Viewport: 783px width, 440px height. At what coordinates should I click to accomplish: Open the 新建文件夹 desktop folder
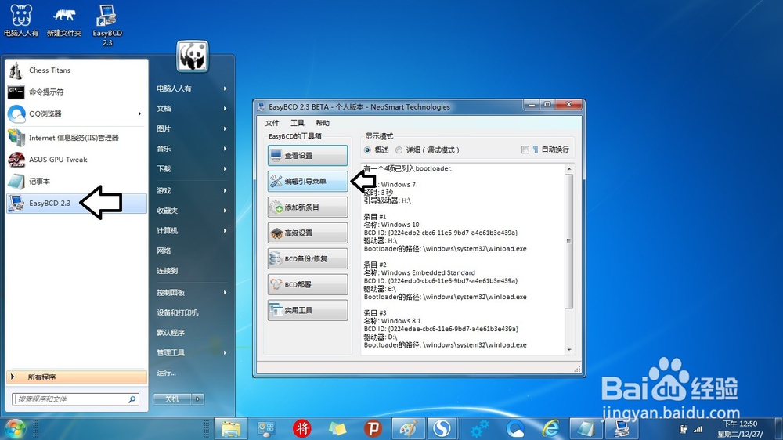64,20
